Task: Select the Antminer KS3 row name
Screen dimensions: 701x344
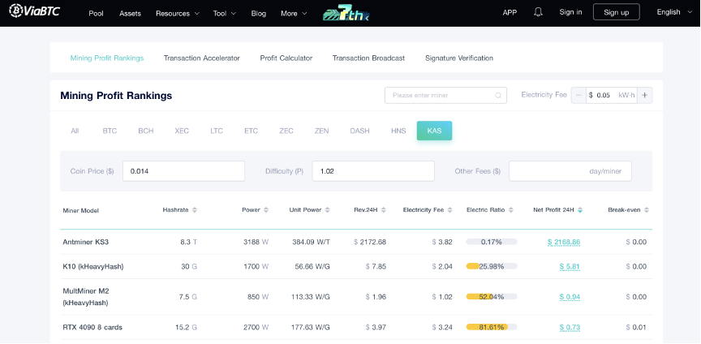Action: click(x=86, y=242)
